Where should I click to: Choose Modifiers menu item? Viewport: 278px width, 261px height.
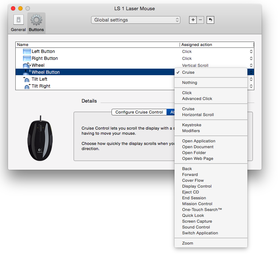pyautogui.click(x=211, y=131)
